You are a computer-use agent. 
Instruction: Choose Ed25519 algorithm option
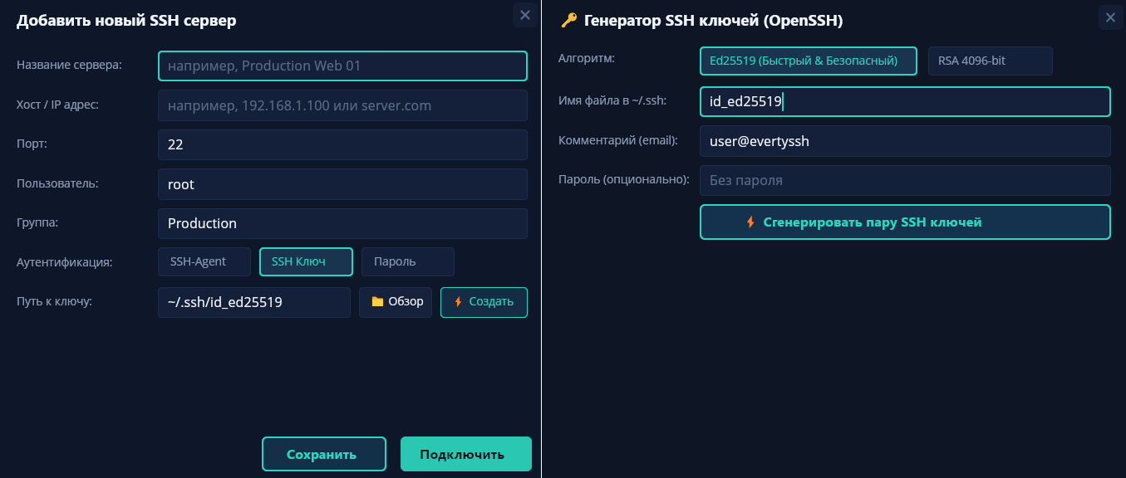809,61
